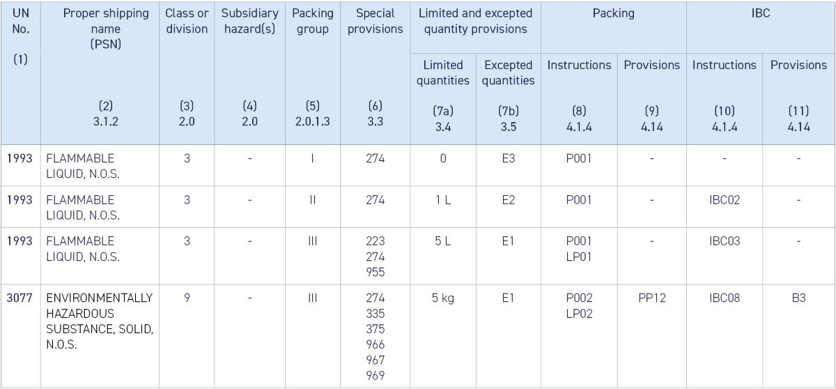Select the Limited and excepted quantity provisions header
Viewport: 836px width, 389px height.
475,21
